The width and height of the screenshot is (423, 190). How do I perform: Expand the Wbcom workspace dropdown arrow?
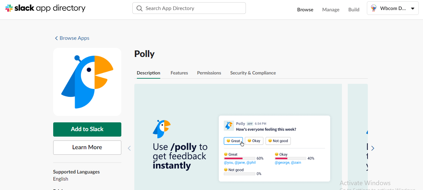click(413, 8)
